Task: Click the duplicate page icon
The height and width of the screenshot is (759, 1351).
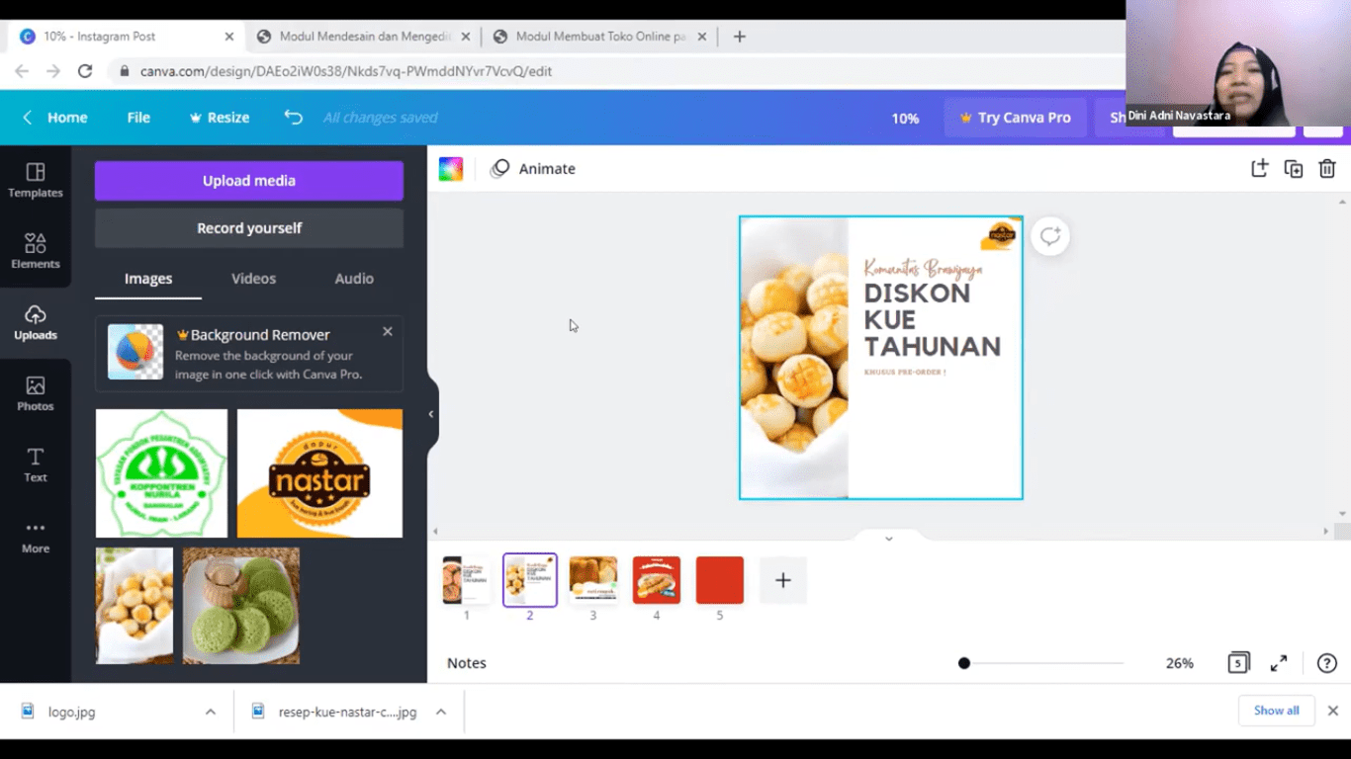Action: (x=1294, y=169)
